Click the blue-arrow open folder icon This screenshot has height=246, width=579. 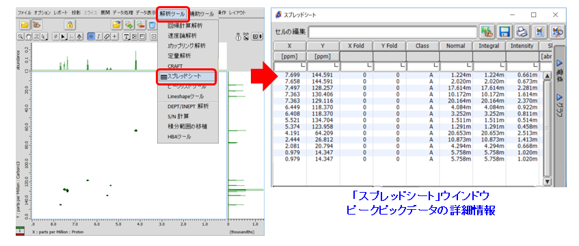coord(117,25)
